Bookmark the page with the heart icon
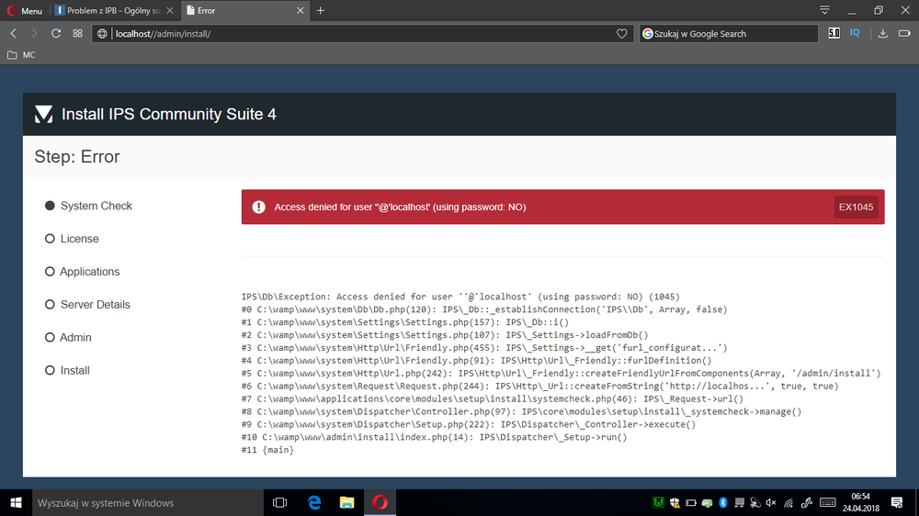Image resolution: width=919 pixels, height=516 pixels. pyautogui.click(x=622, y=33)
